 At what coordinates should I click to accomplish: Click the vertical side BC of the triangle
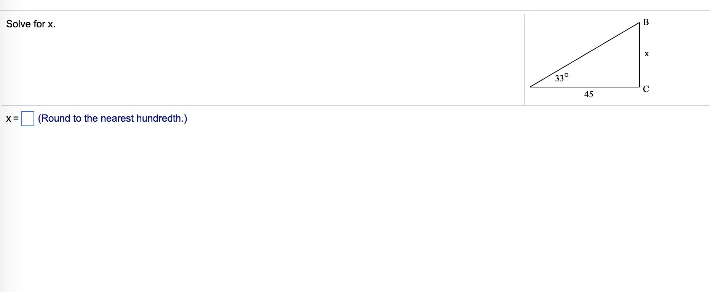(x=640, y=55)
